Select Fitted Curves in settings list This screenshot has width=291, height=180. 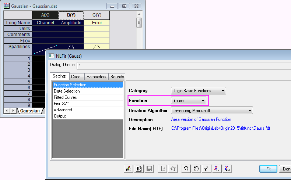pyautogui.click(x=88, y=97)
